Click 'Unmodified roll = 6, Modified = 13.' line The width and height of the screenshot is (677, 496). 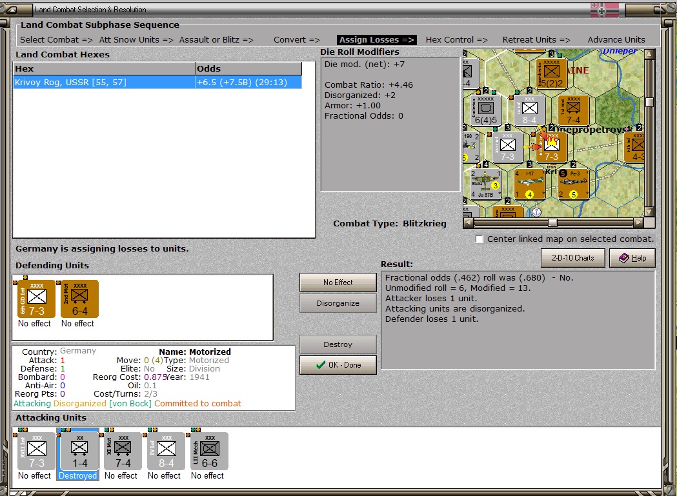coord(458,288)
